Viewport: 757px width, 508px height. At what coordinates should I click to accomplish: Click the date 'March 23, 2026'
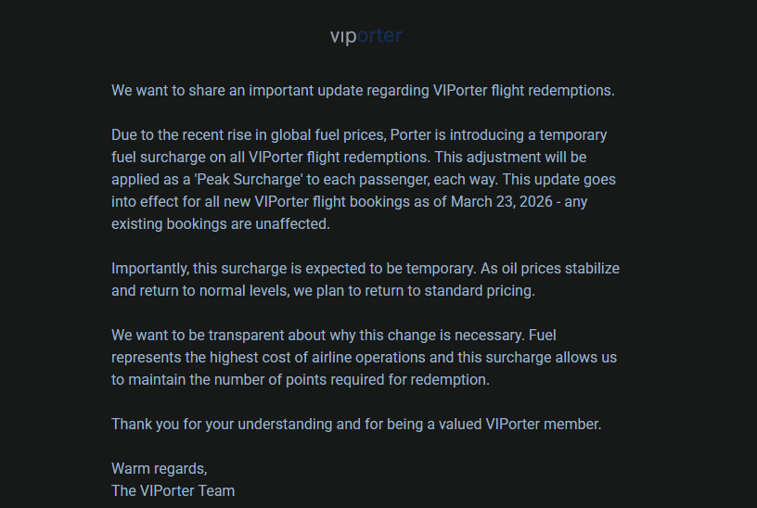click(496, 202)
